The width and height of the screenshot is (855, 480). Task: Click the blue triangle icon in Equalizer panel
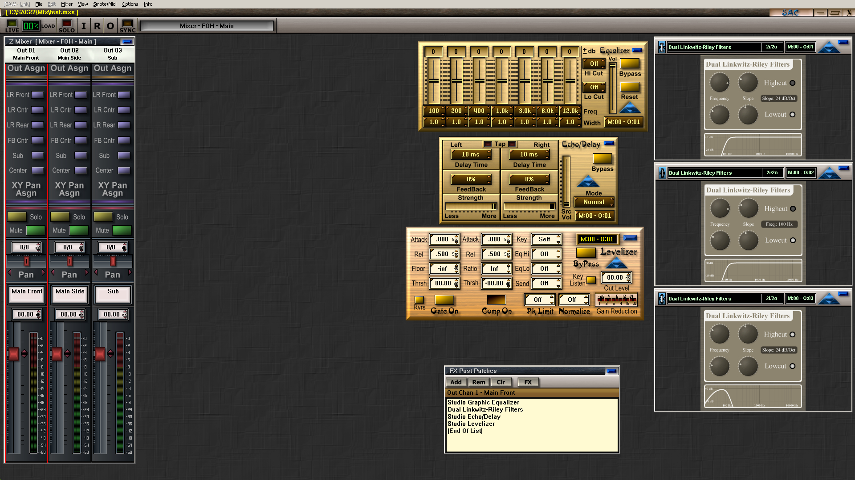[630, 108]
